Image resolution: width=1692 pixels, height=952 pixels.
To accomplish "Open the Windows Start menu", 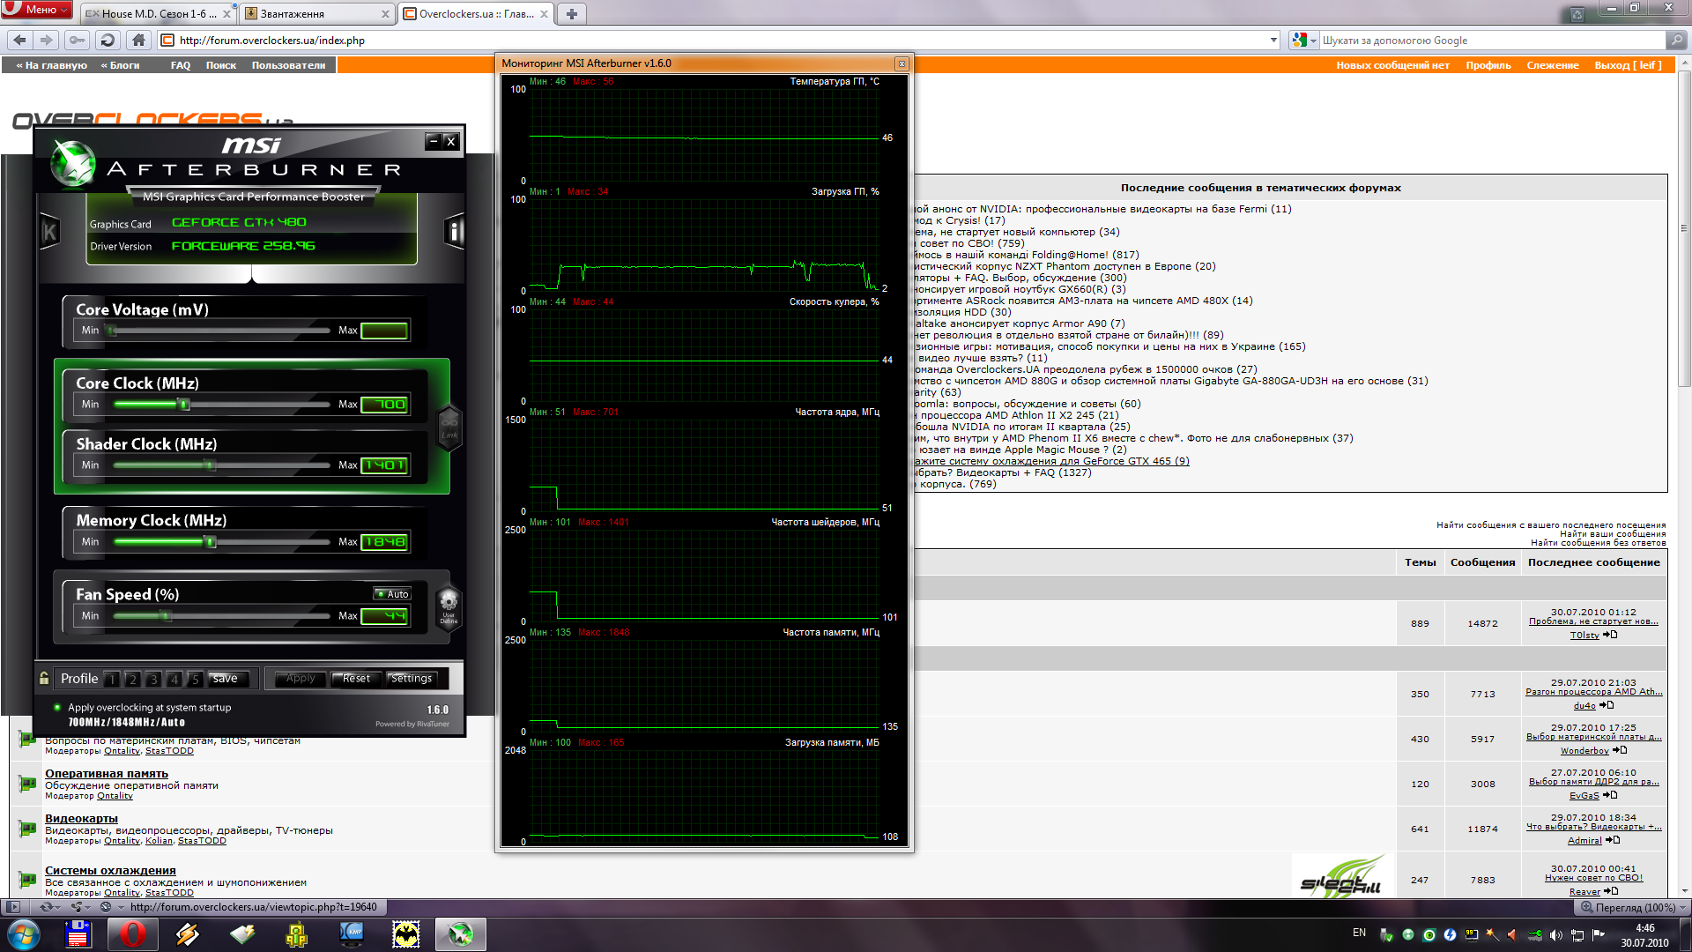I will (24, 934).
